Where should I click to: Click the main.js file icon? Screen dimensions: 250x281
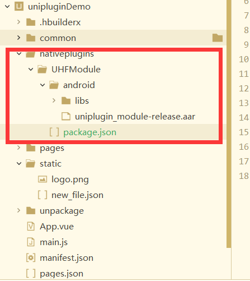31,242
